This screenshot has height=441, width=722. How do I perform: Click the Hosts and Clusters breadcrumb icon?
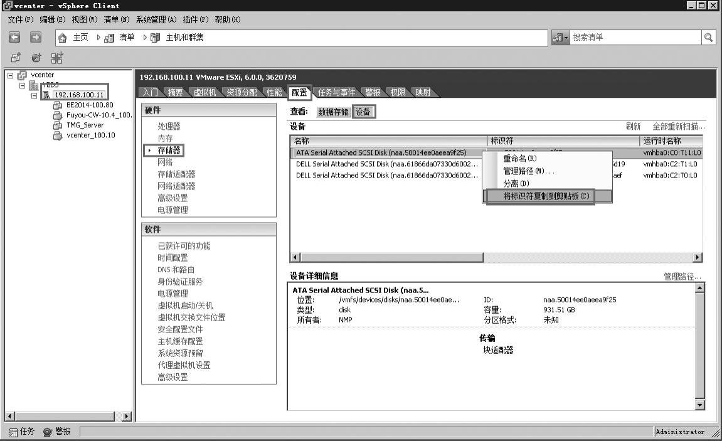click(155, 38)
